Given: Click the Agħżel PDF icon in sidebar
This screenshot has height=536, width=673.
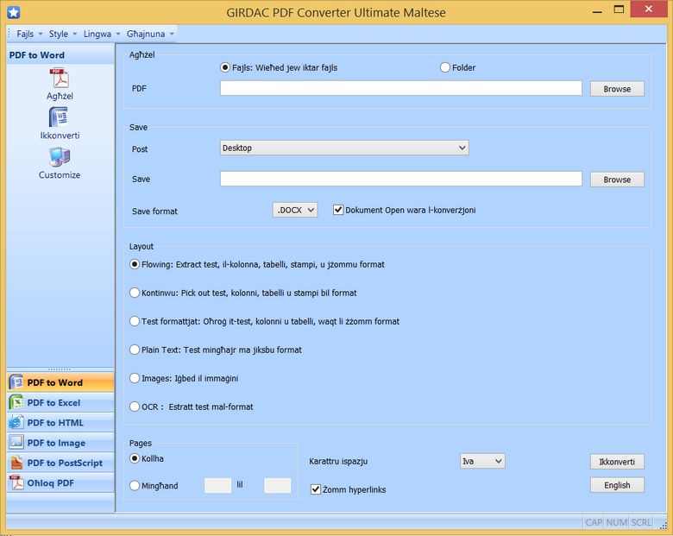Looking at the screenshot, I should tap(60, 79).
